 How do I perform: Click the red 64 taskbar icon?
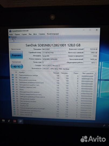coord(15,121)
